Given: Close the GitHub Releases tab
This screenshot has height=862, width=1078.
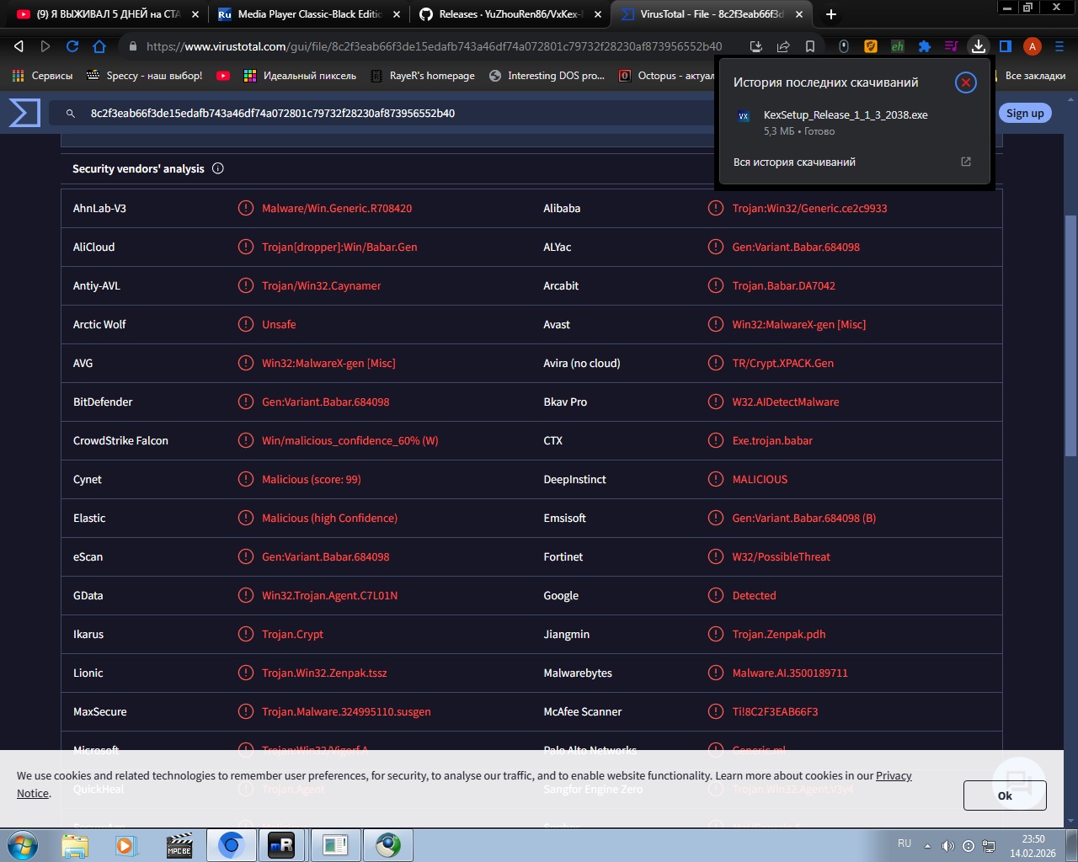Looking at the screenshot, I should (x=598, y=14).
